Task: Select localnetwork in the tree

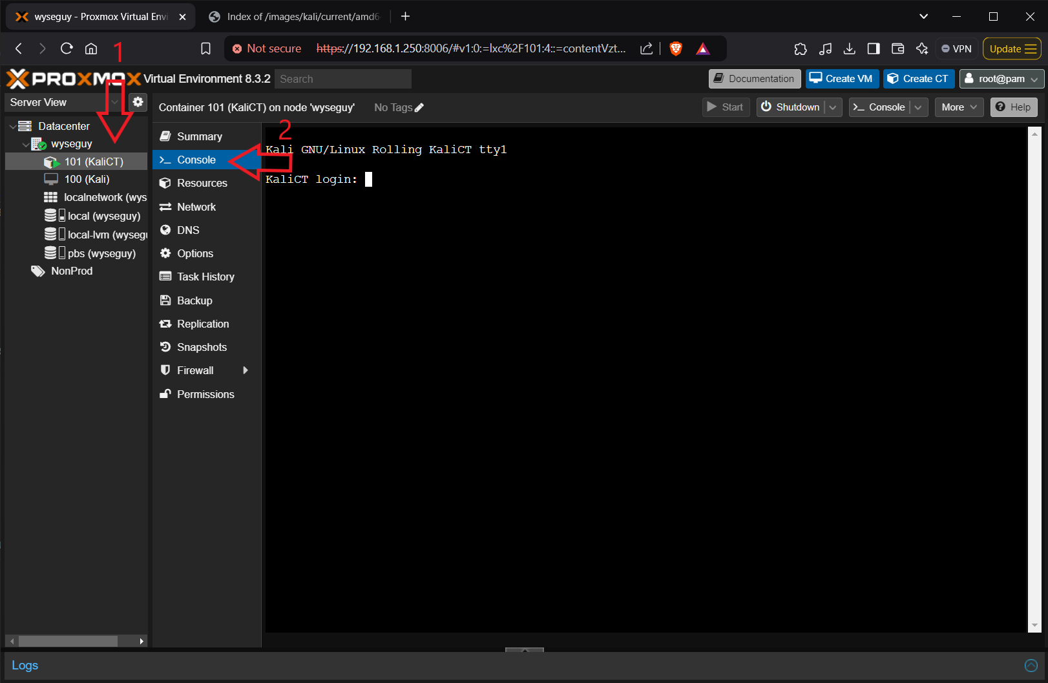Action: 76,197
